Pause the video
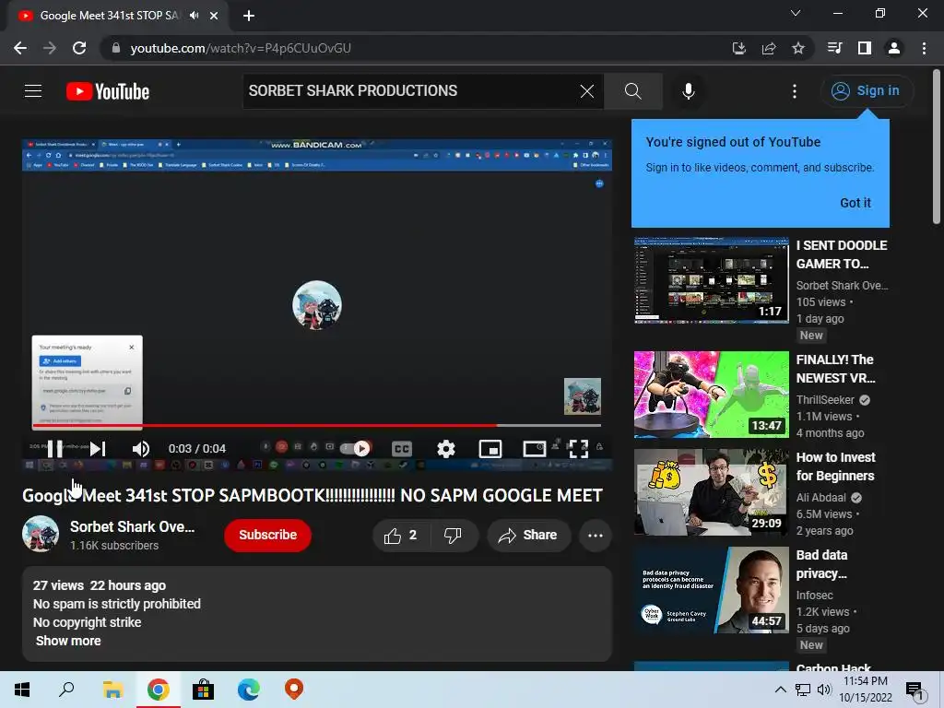Image resolution: width=944 pixels, height=708 pixels. (x=54, y=449)
